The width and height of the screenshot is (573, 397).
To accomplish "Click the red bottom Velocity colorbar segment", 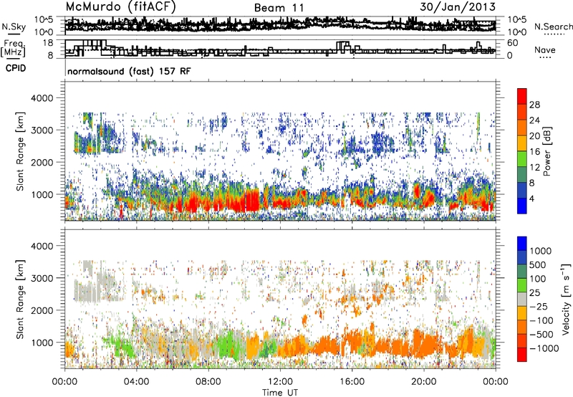I will click(x=522, y=355).
